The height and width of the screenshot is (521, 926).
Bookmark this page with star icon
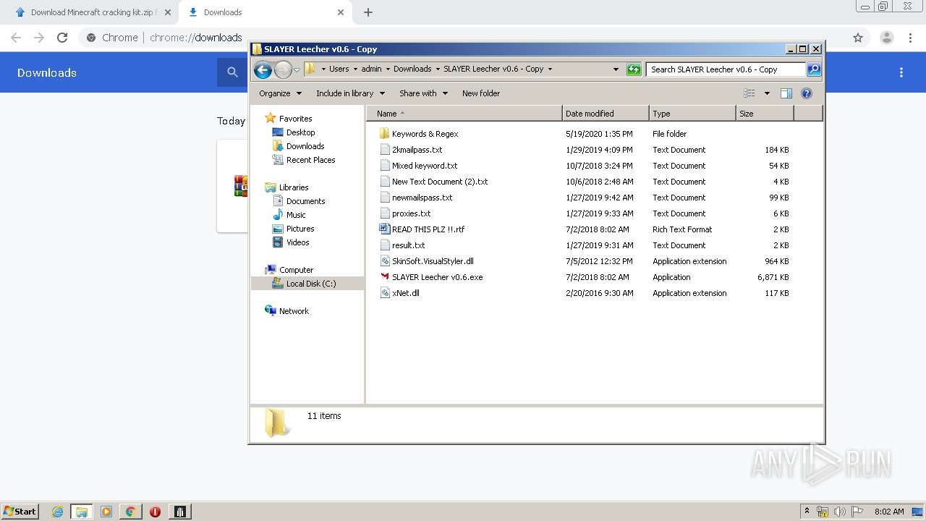(x=858, y=38)
